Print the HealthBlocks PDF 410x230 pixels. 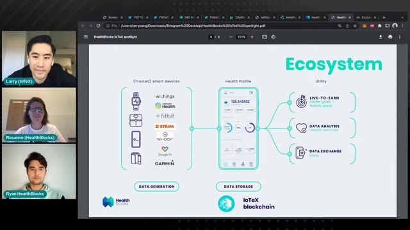390,37
